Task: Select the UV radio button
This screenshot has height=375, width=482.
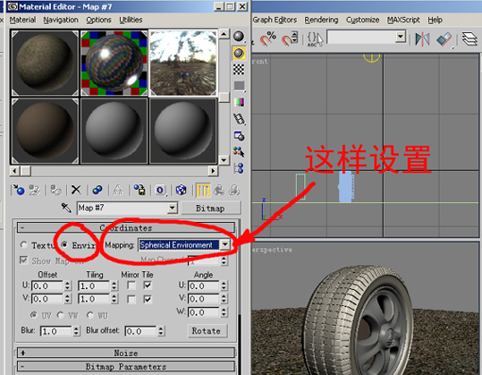Action: click(x=33, y=315)
